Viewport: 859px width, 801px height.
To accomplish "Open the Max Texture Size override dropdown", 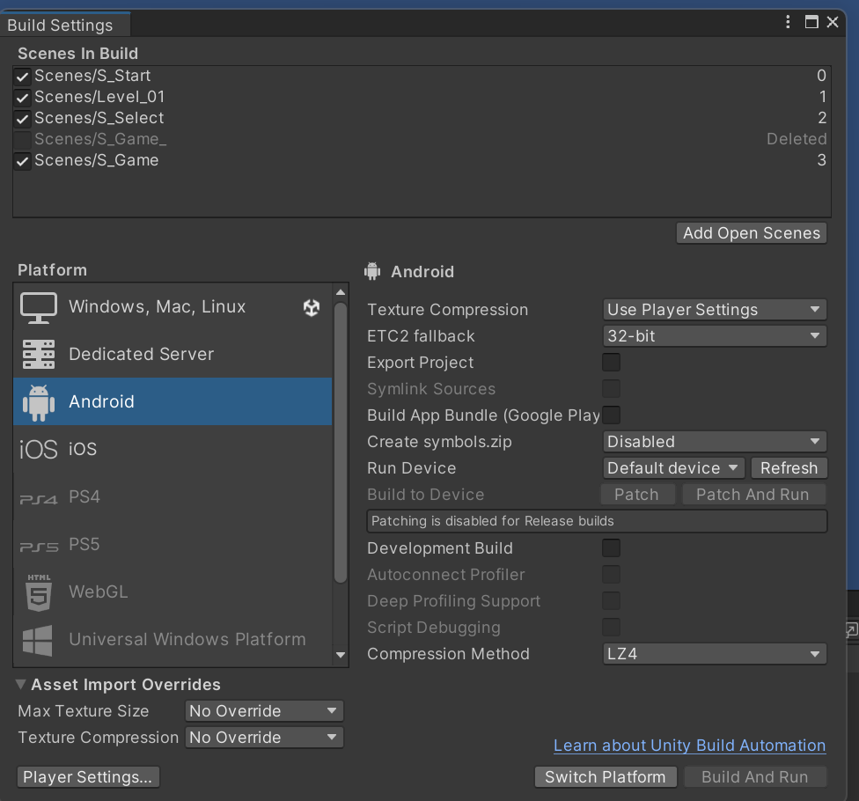I will (264, 711).
